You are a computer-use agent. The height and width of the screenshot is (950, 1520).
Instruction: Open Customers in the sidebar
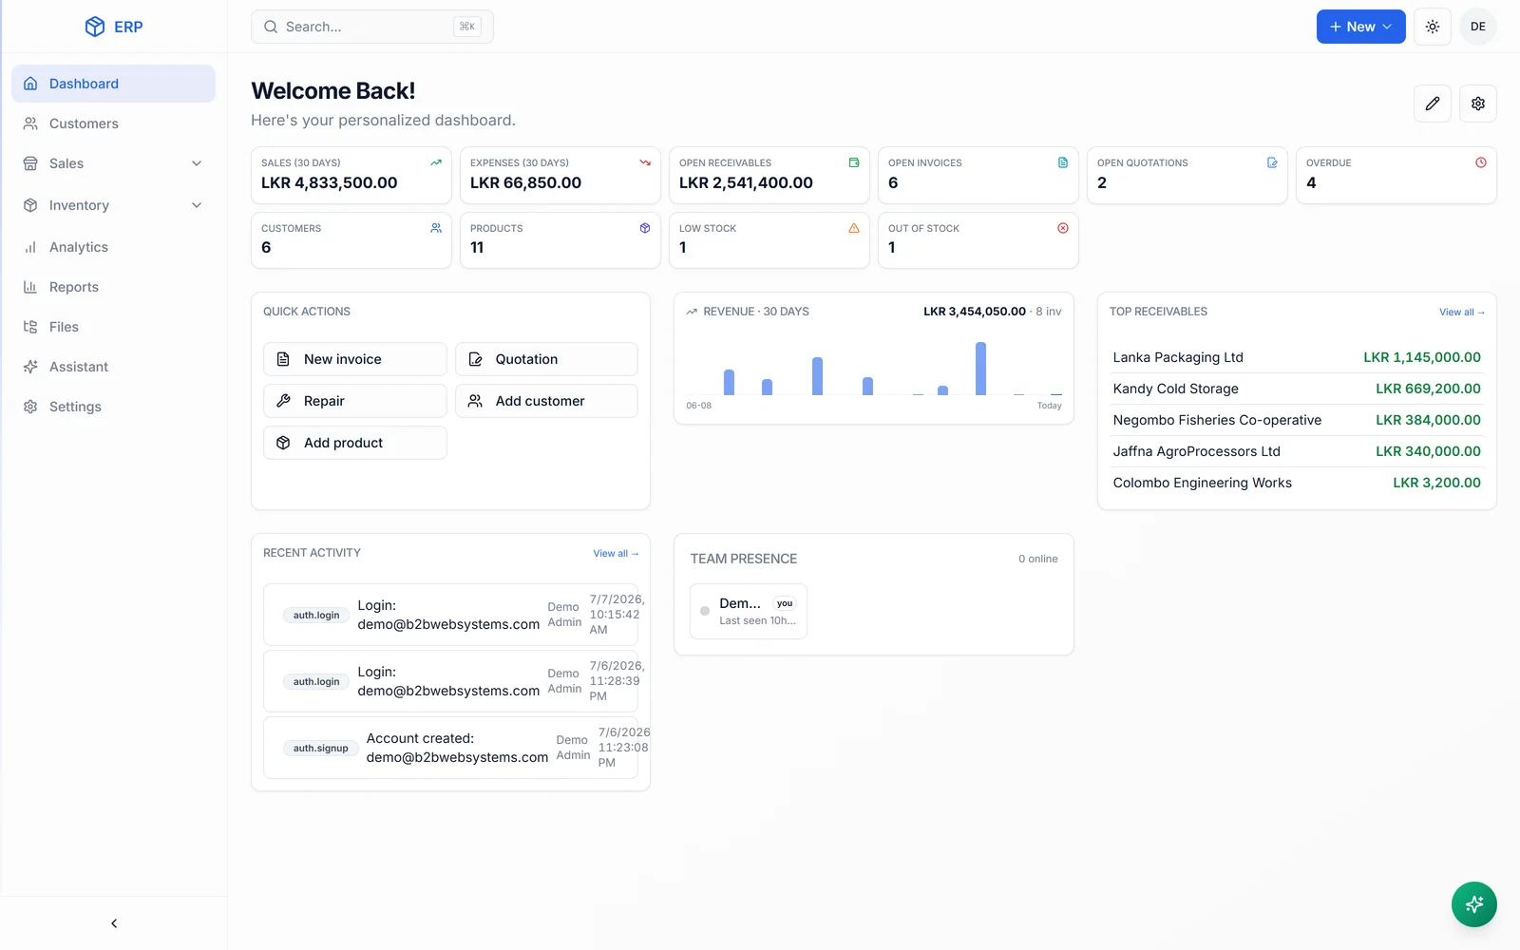(x=114, y=123)
